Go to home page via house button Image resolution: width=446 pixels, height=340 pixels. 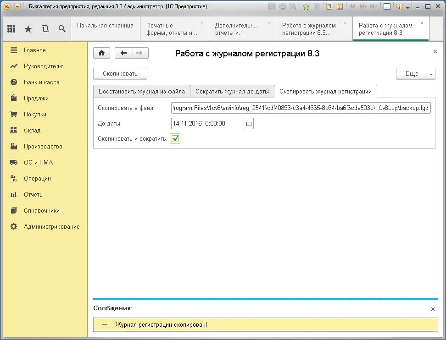click(101, 53)
